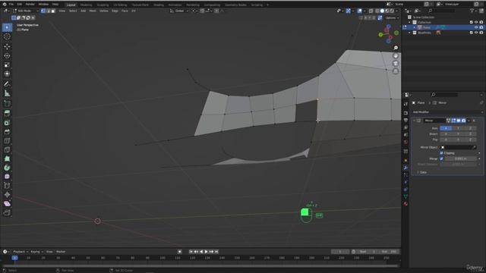Screen dimensions: 486x273
Task: Activate the Bevel tool
Action: pos(7,131)
